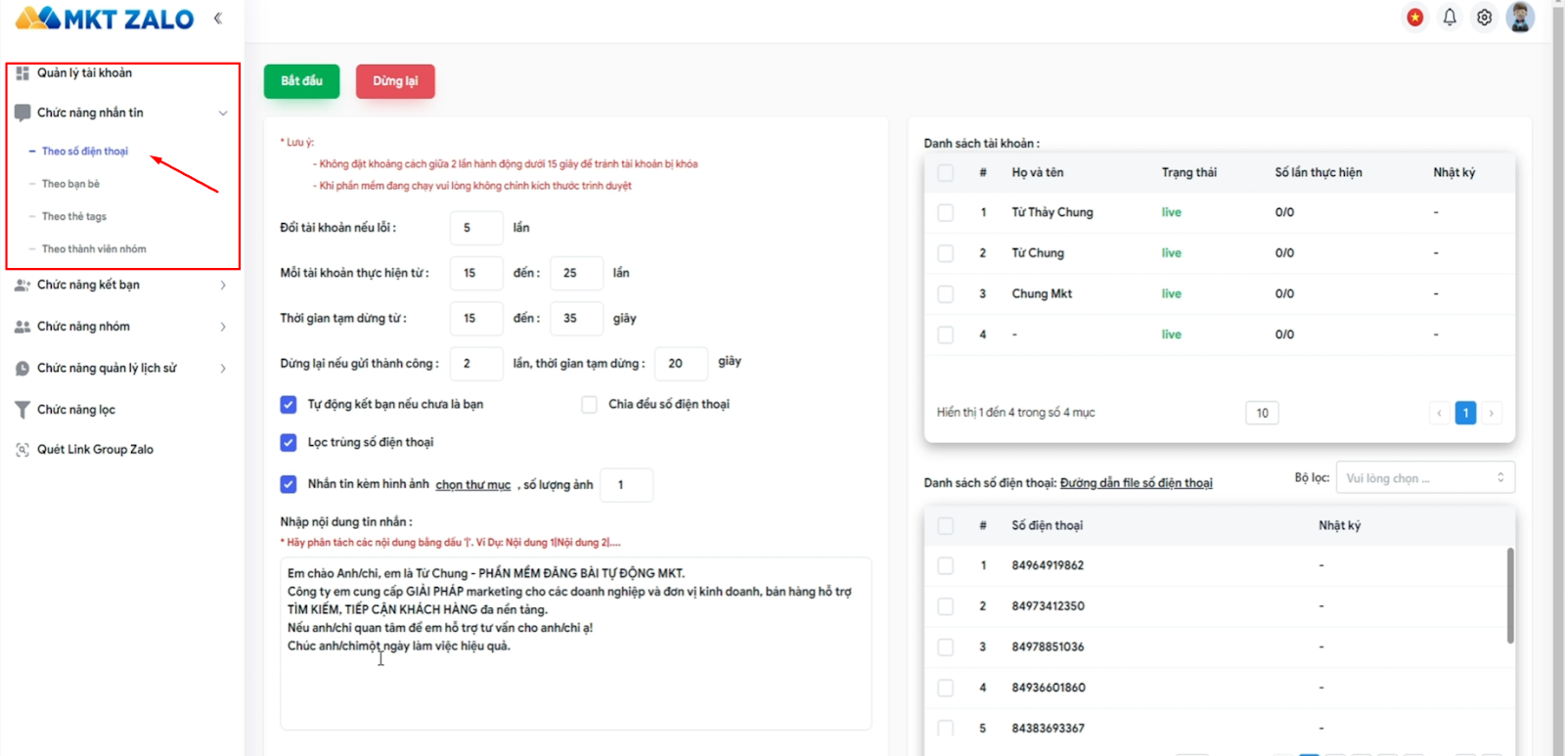Click the Số lần thực hiện column header
1565x756 pixels.
click(1319, 172)
